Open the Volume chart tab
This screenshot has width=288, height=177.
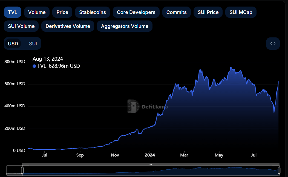tap(37, 12)
